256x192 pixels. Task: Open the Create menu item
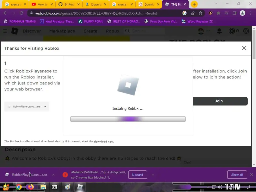pos(90,31)
